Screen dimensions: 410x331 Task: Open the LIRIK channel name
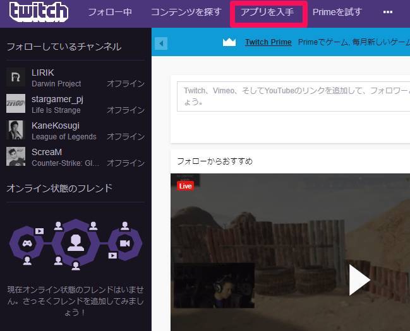click(x=43, y=73)
